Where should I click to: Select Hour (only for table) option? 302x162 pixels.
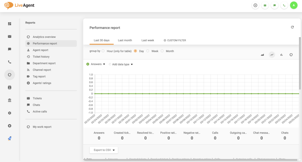point(103,51)
